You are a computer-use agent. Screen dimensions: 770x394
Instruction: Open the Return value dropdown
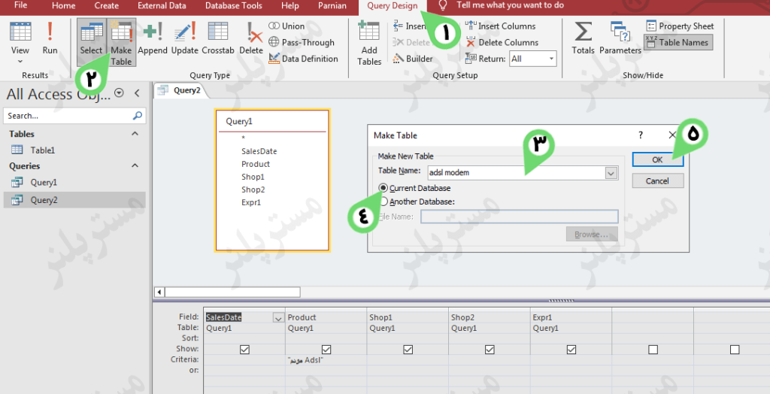551,59
